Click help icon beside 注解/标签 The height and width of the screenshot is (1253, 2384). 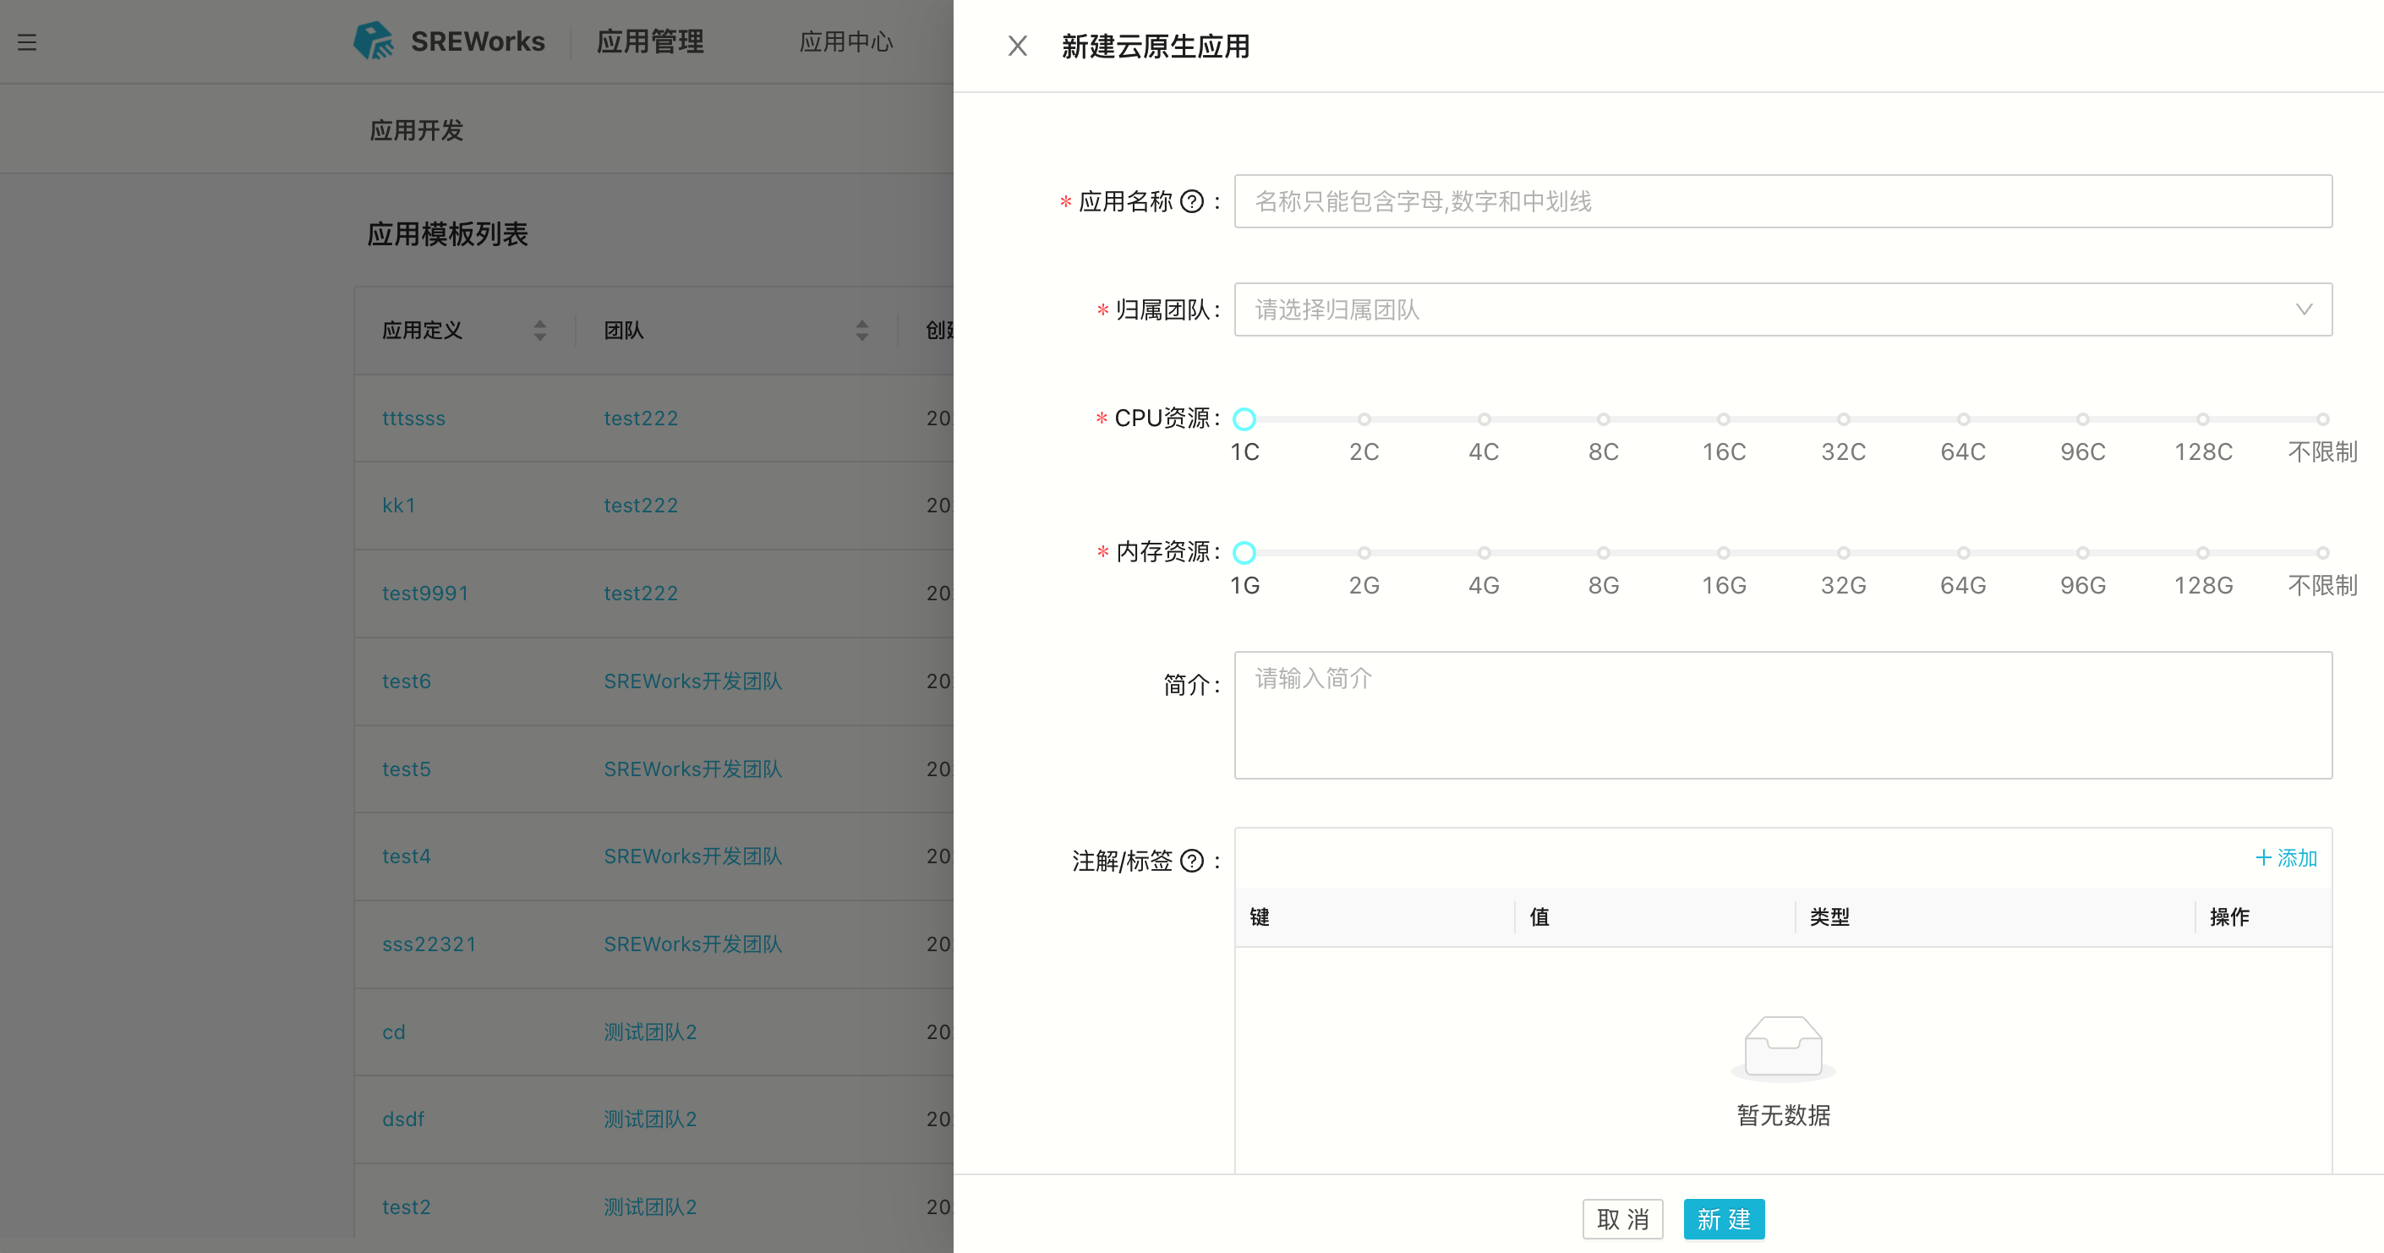[1192, 862]
